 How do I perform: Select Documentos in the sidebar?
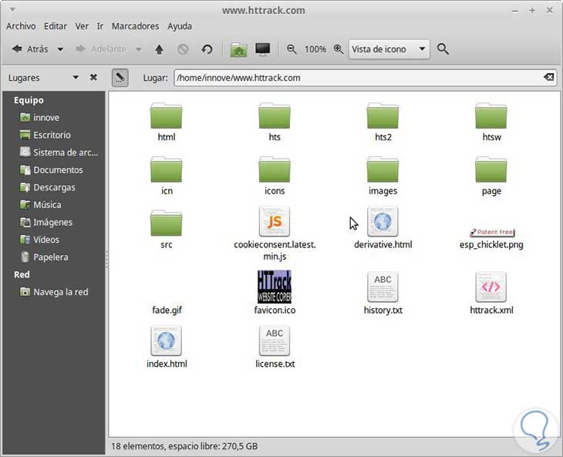coord(54,170)
